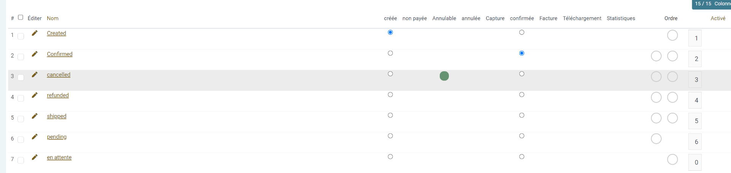Image resolution: width=731 pixels, height=173 pixels.
Task: Open the 15 / 15 Colonnes column selector
Action: click(711, 4)
